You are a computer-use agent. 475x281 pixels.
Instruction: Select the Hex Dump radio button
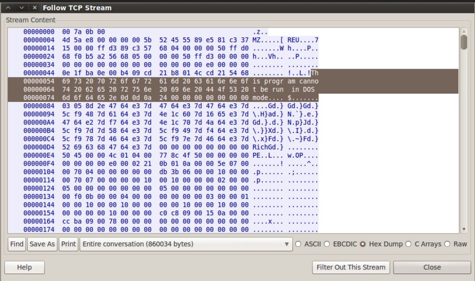[363, 244]
